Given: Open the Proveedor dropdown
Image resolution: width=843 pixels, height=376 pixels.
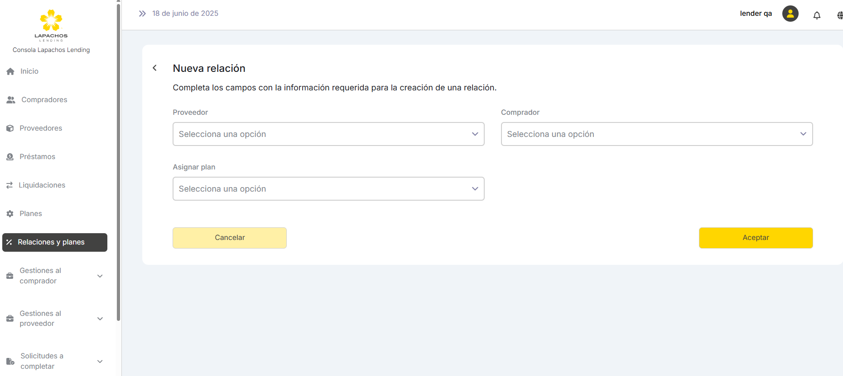Looking at the screenshot, I should (x=328, y=134).
